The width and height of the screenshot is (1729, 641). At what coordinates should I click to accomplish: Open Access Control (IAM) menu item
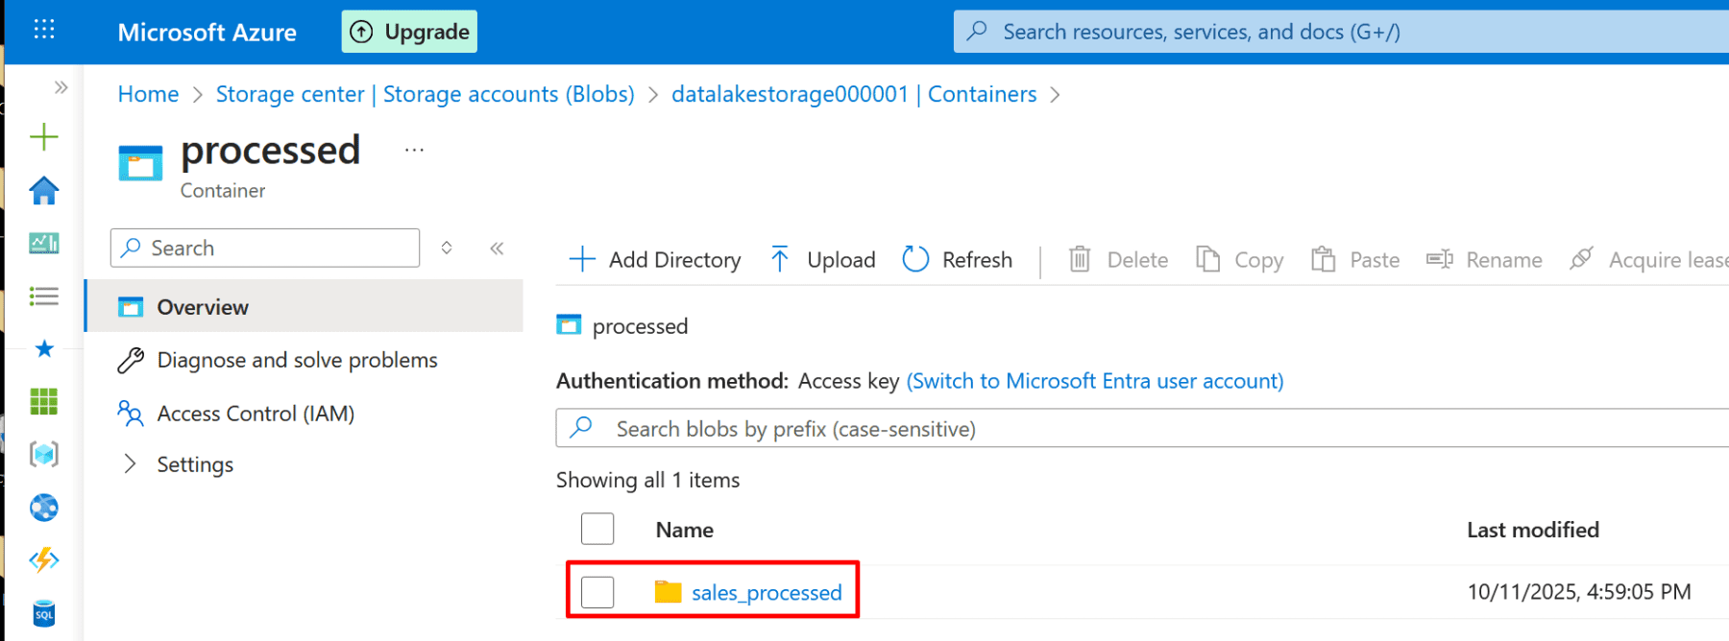tap(256, 414)
